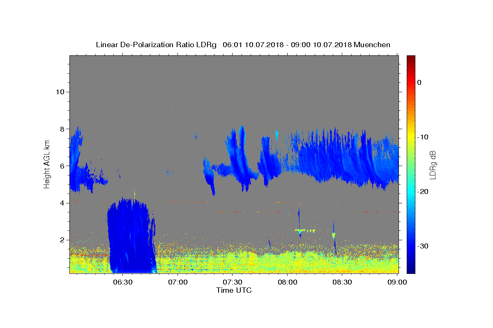Viewport: 493px width, 328px height.
Task: Click the 08:30 time tick label
Action: click(x=342, y=282)
